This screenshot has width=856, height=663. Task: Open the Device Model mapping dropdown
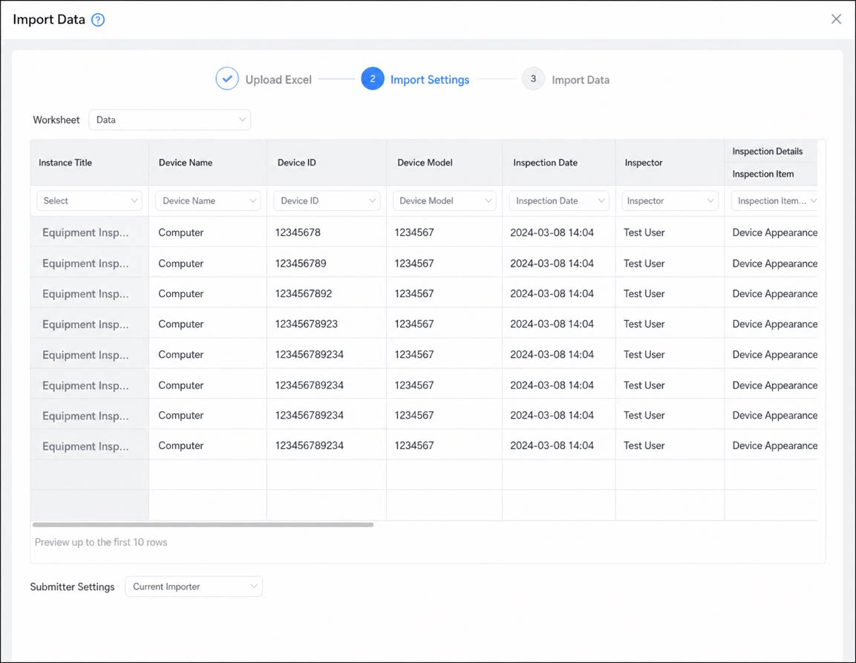[x=445, y=200]
